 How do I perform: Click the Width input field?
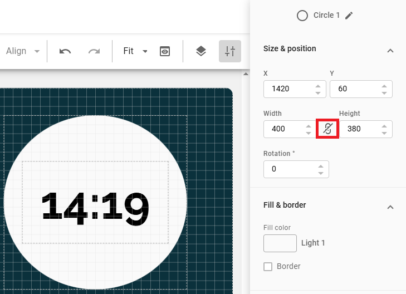click(290, 129)
